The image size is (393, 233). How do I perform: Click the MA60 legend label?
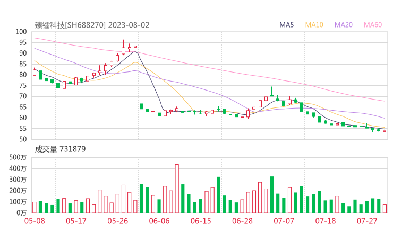(x=373, y=25)
